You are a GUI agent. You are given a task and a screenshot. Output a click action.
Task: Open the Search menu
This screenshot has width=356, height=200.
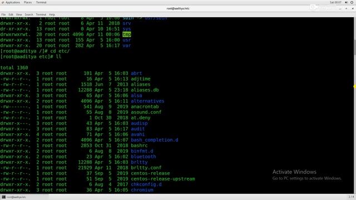coord(29,14)
